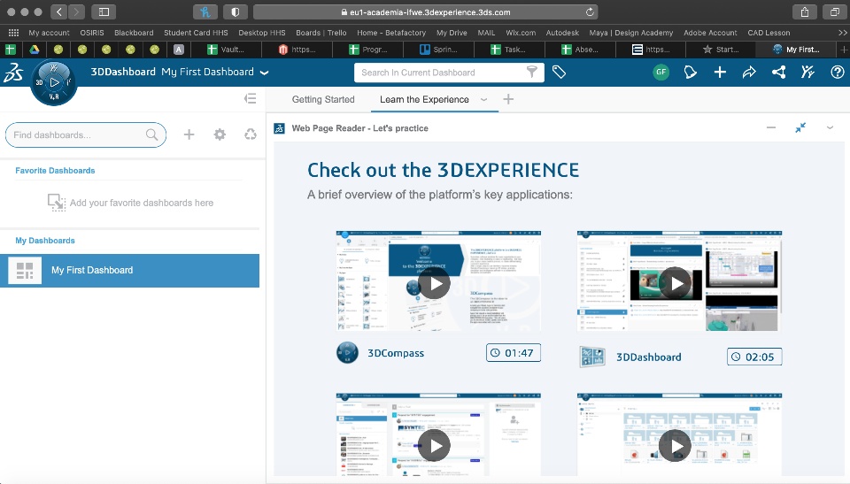Click the 3DCompass video title text
Image resolution: width=850 pixels, height=484 pixels.
[x=396, y=353]
